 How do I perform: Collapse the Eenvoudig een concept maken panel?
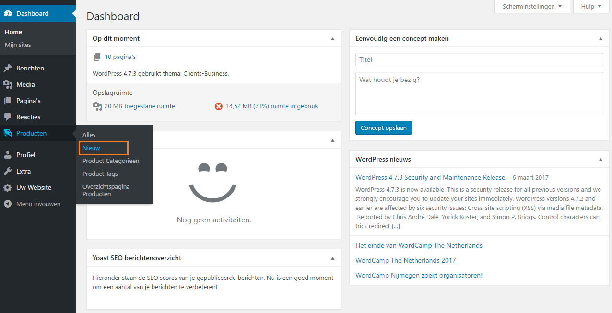(600, 39)
